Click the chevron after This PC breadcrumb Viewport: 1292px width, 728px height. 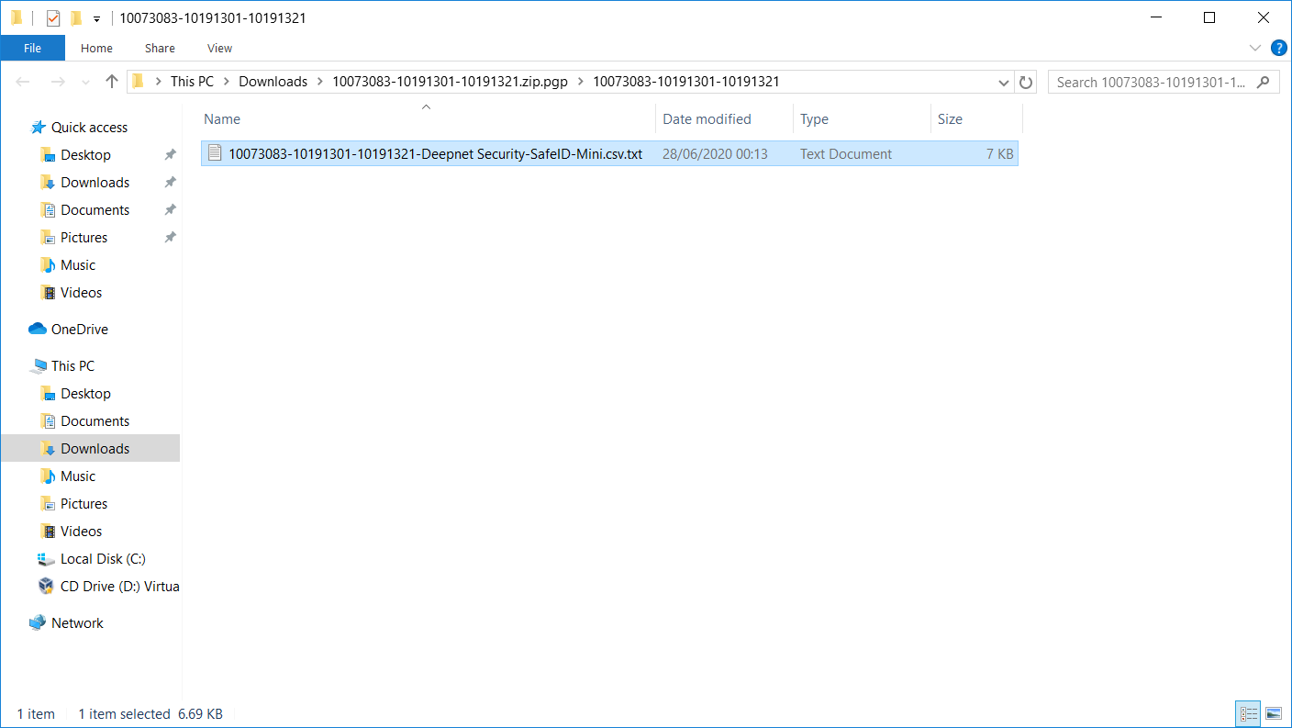coord(227,82)
